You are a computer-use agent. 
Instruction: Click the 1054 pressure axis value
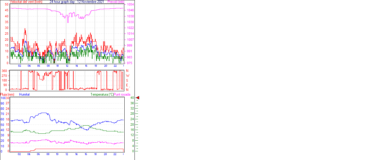coord(130,5)
